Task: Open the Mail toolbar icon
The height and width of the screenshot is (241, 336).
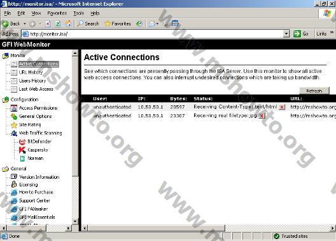Action: 152,23
